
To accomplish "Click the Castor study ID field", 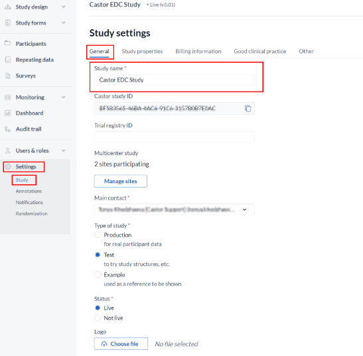I will coord(174,109).
